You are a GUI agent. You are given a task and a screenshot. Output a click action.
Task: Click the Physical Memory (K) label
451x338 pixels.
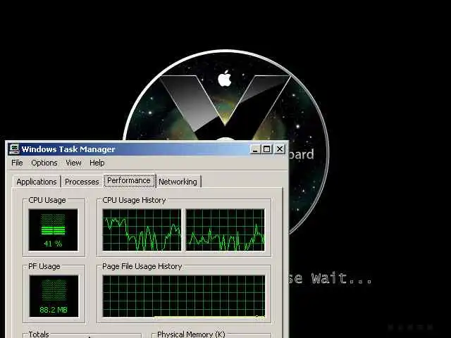191,334
